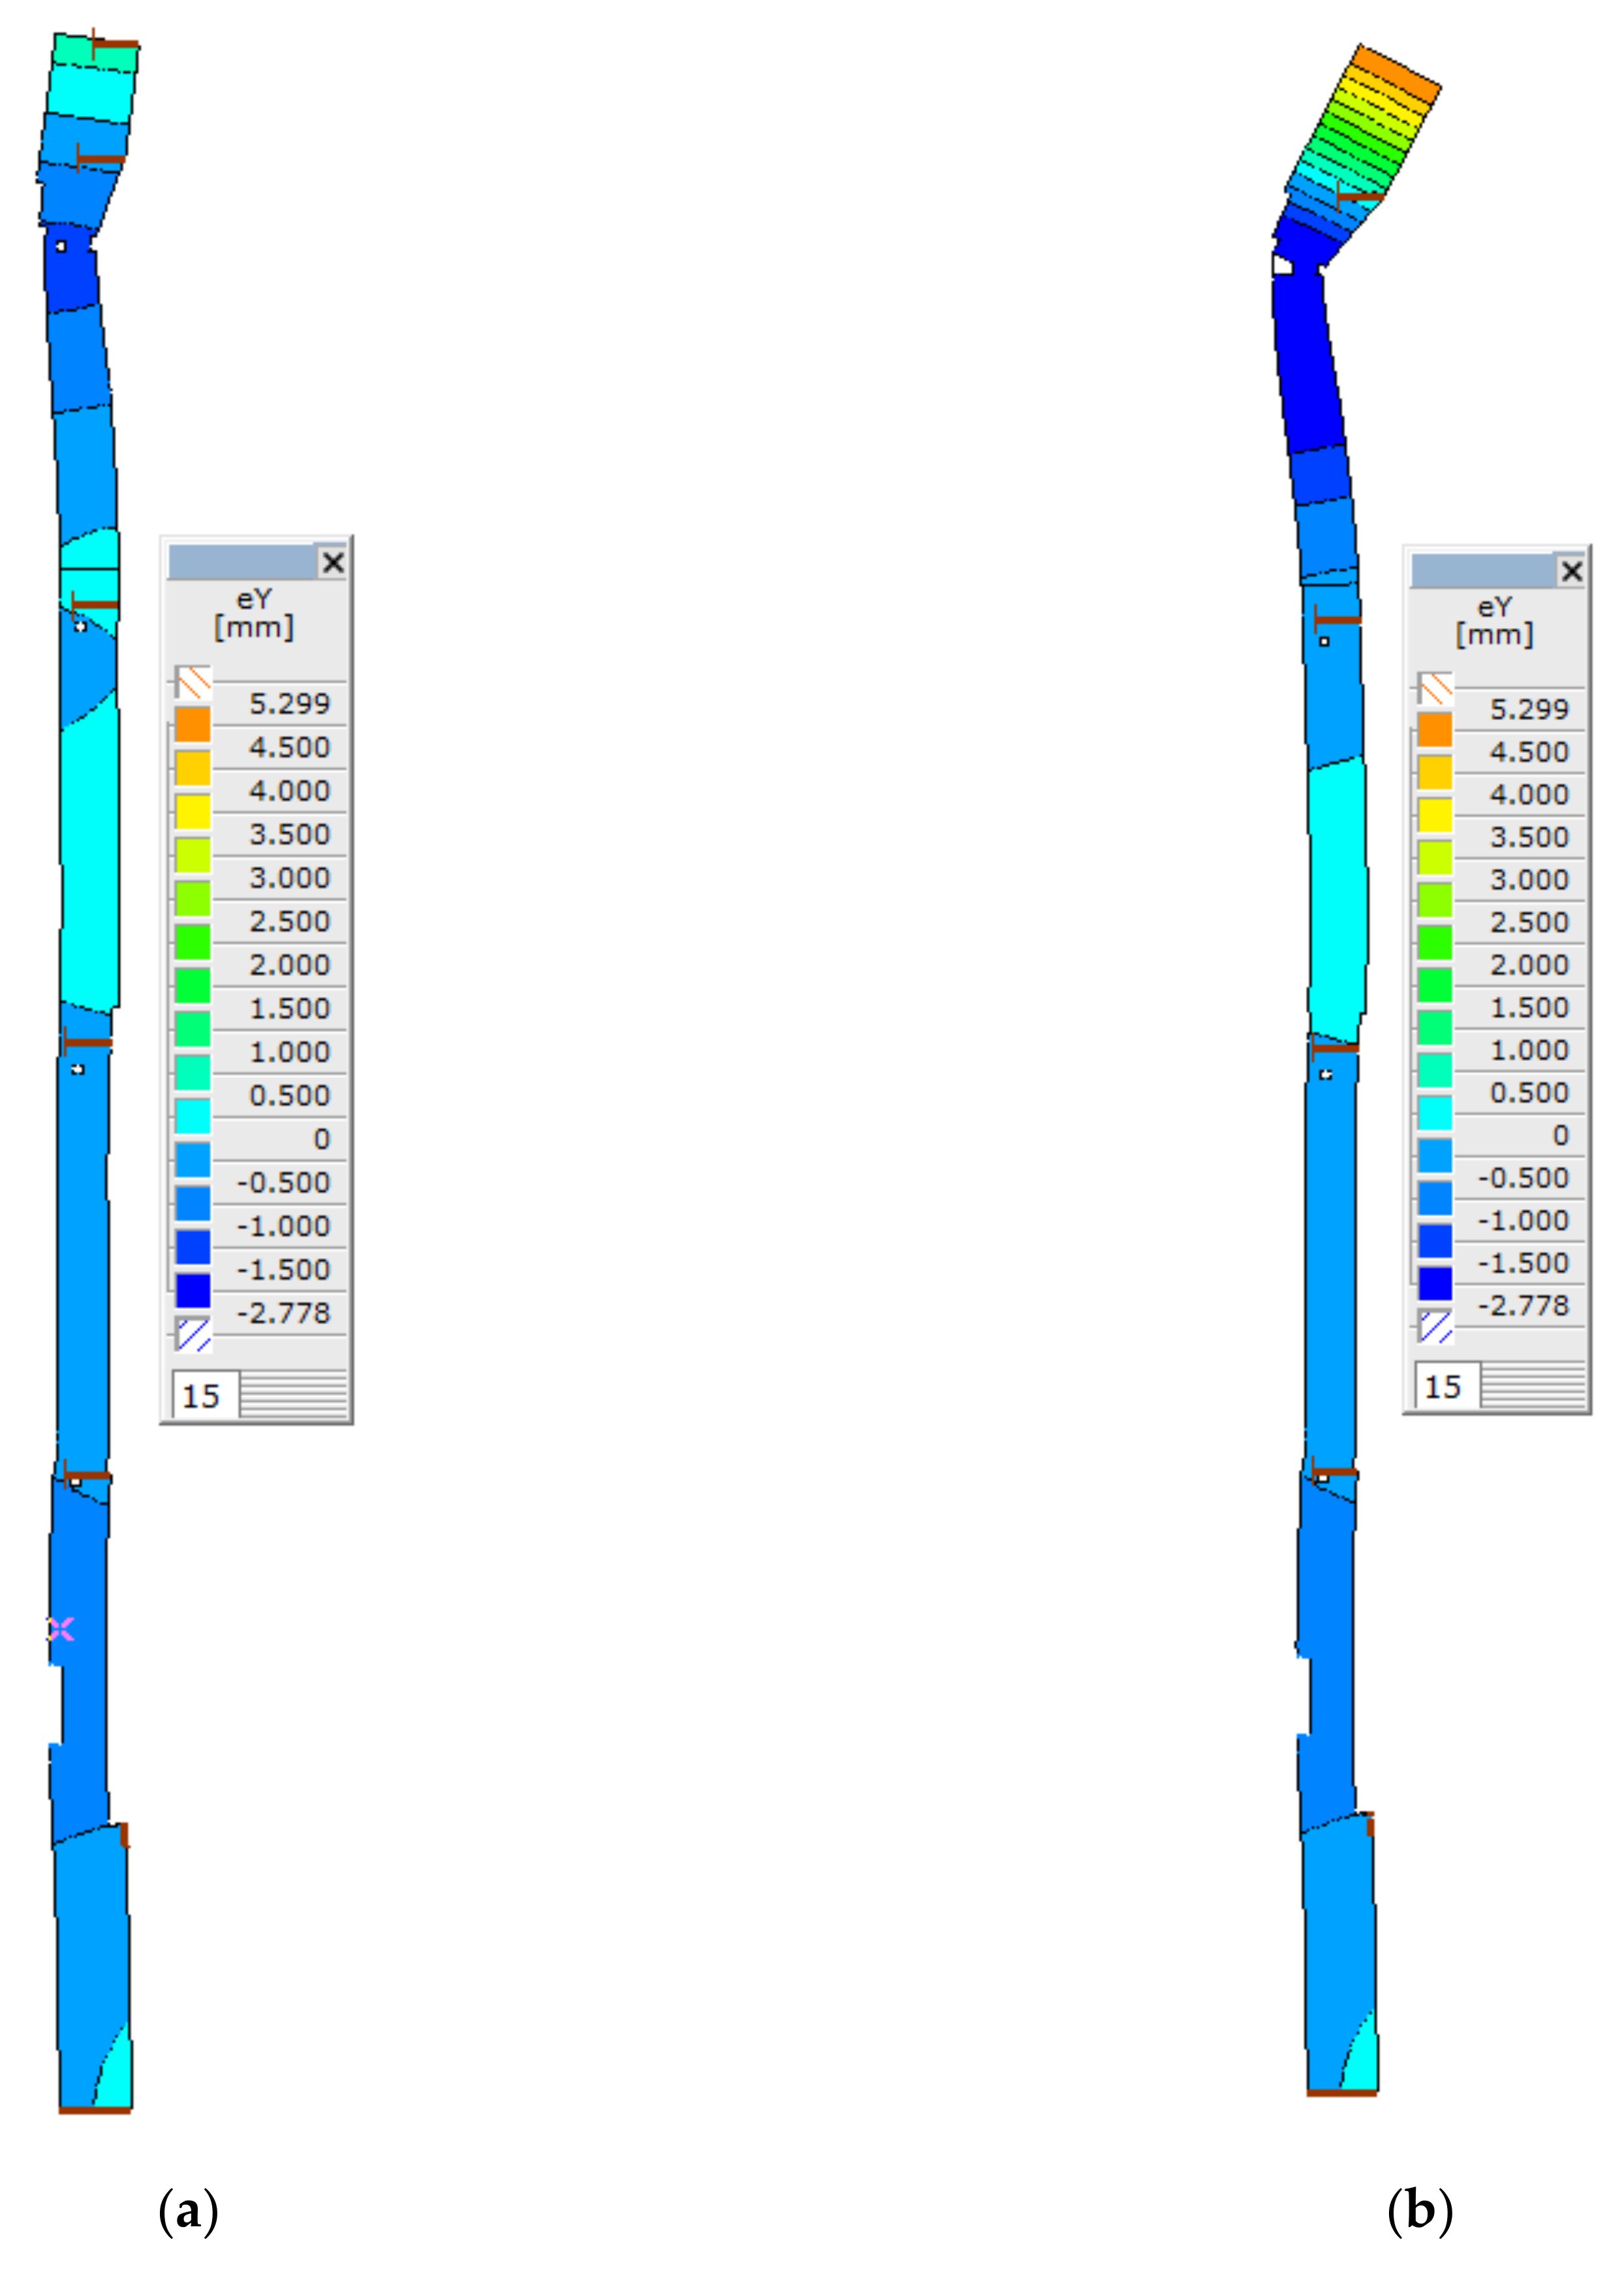1624x2272 pixels.
Task: Select the 5.299 maximum value in legend (a)
Action: [289, 704]
